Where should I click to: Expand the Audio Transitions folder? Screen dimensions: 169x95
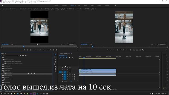[x=1, y=69]
